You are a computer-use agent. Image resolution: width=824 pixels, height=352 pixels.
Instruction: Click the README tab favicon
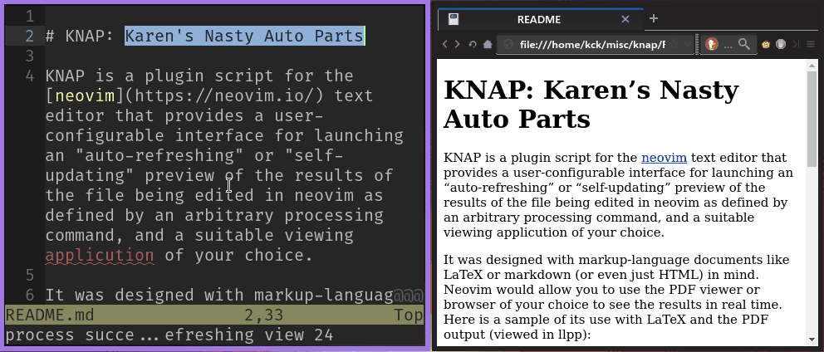[454, 19]
